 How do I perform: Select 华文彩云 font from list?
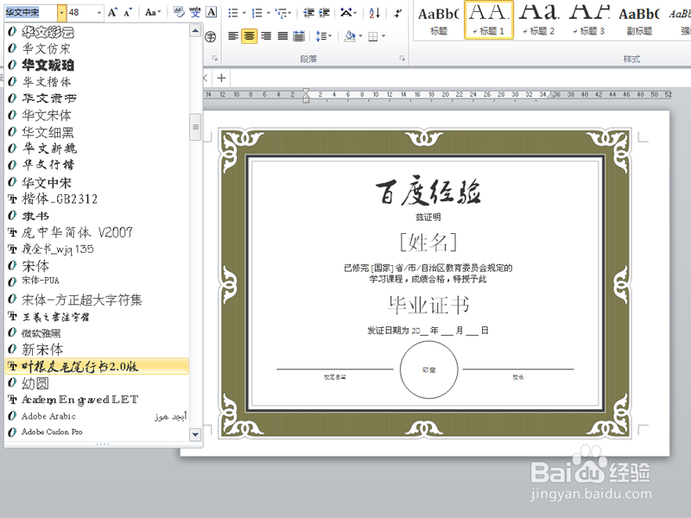tap(97, 32)
